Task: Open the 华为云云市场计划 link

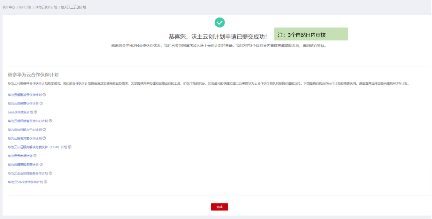Action: tap(20, 156)
